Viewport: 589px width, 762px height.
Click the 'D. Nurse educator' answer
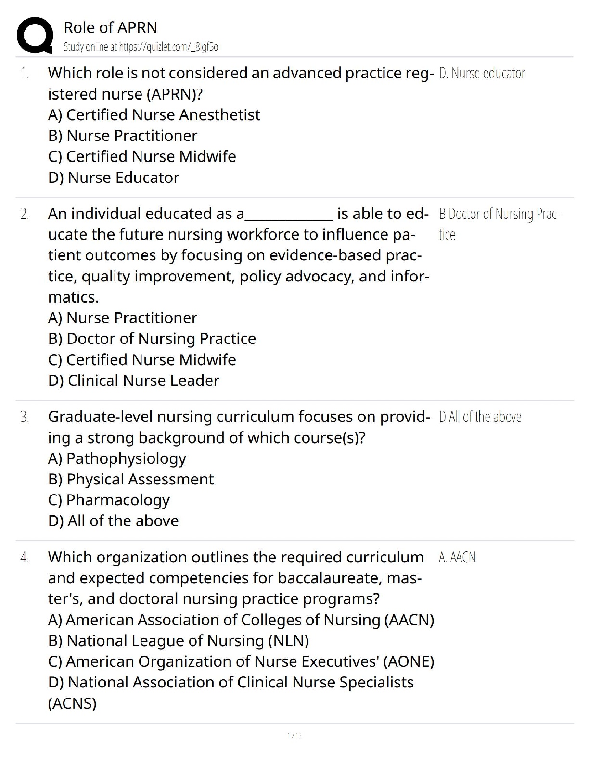click(482, 74)
